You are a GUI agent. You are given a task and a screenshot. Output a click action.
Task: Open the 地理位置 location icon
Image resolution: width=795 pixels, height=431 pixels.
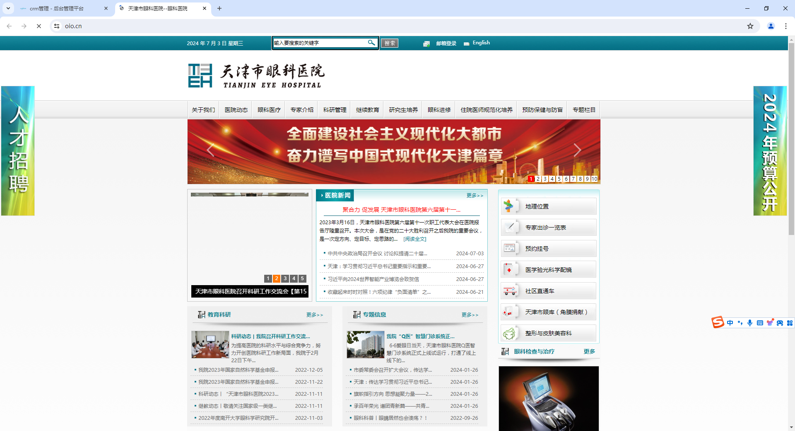coord(509,206)
